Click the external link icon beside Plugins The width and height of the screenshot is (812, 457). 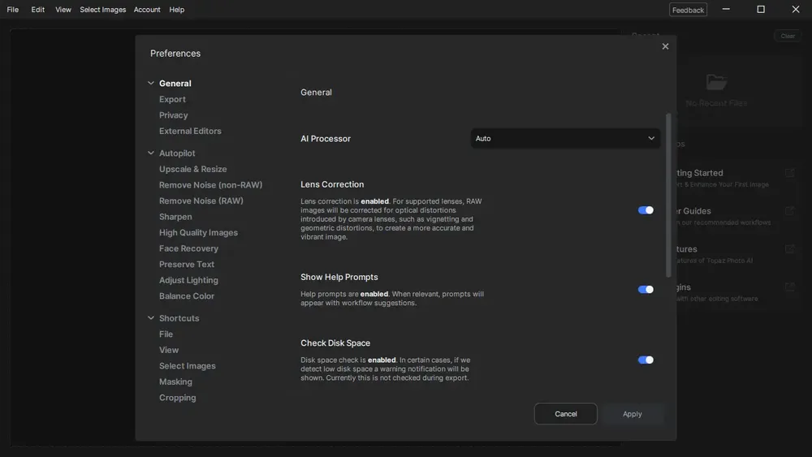[789, 287]
